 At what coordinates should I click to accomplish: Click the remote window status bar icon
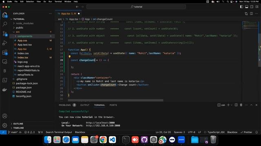[3, 132]
